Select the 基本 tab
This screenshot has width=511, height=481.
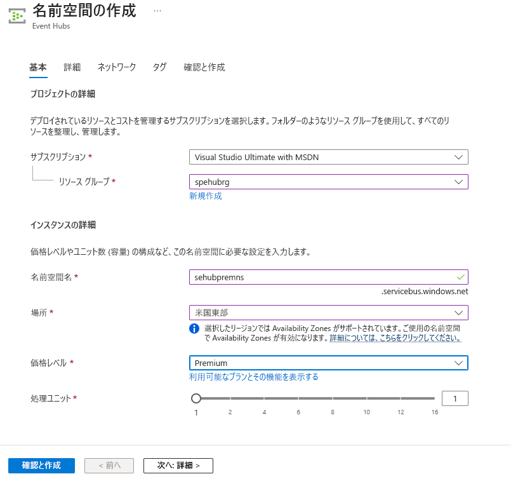(x=38, y=67)
